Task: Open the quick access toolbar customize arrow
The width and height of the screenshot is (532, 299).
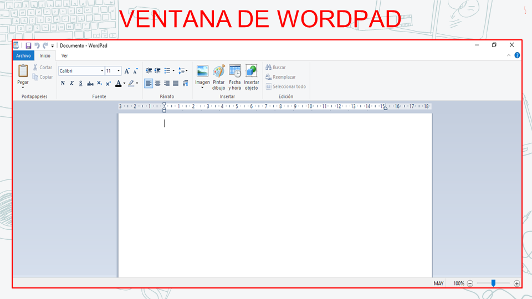Action: pyautogui.click(x=52, y=46)
